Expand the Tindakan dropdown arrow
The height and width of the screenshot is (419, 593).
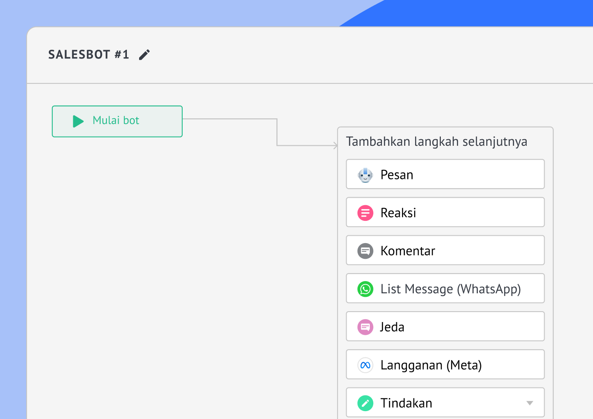click(x=530, y=403)
